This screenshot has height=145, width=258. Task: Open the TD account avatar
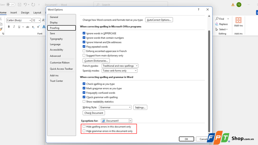click(x=239, y=5)
